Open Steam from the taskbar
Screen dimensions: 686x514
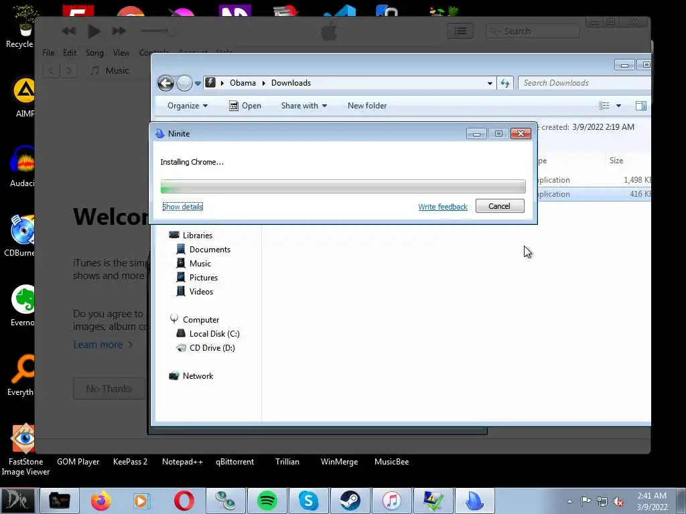pyautogui.click(x=350, y=501)
